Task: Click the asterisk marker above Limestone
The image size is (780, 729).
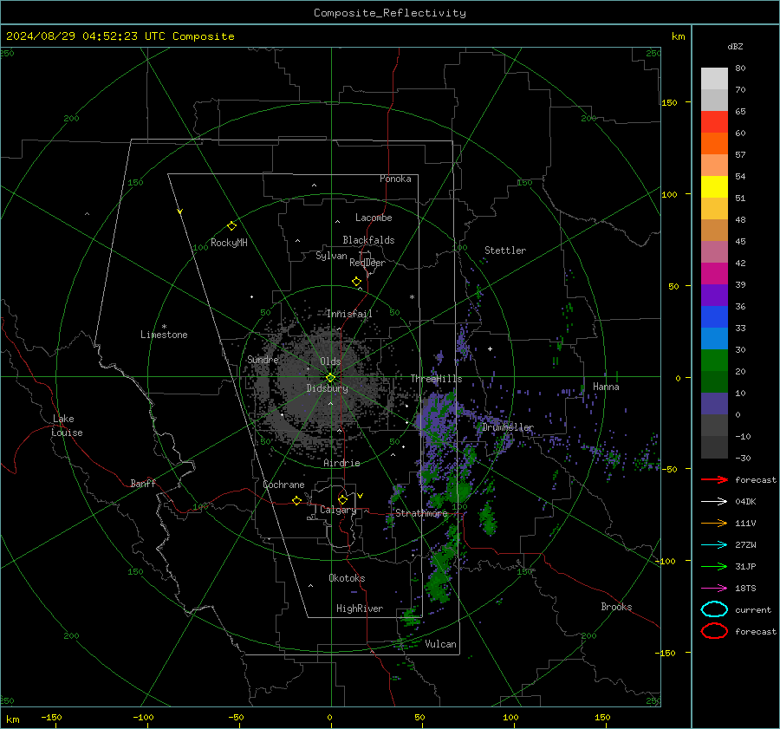Action: click(164, 327)
